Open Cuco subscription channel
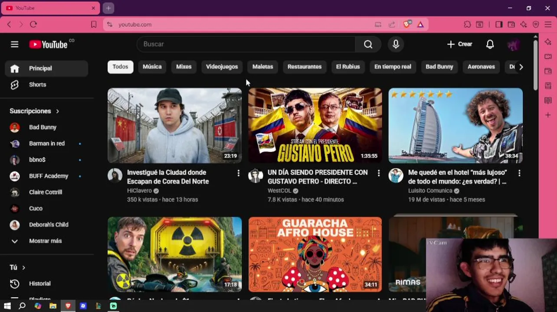The image size is (557, 312). point(46,208)
